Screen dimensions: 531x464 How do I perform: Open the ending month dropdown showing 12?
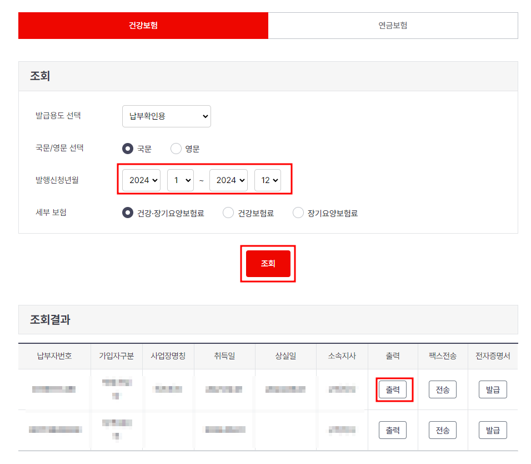pos(267,180)
